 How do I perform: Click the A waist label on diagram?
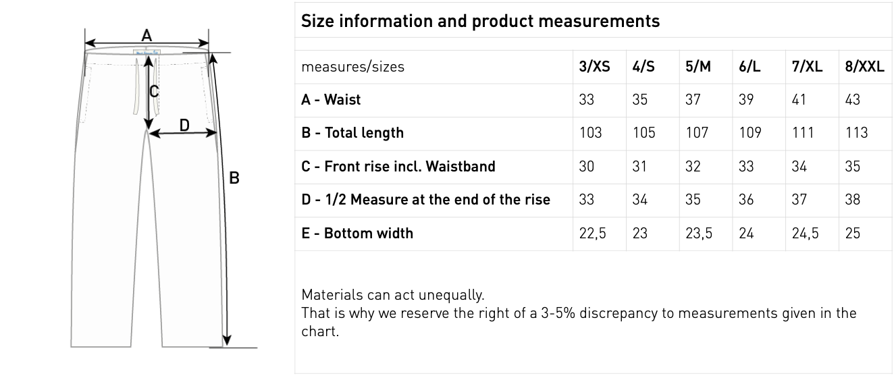(147, 36)
